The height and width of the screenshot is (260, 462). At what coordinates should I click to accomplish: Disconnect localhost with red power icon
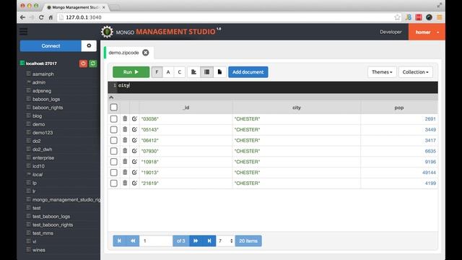coord(83,64)
